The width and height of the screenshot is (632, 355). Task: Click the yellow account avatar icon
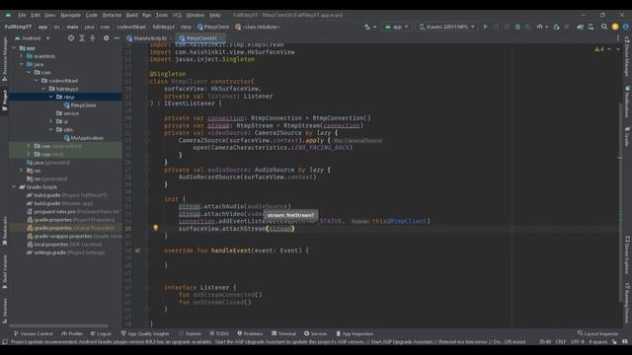(x=615, y=27)
